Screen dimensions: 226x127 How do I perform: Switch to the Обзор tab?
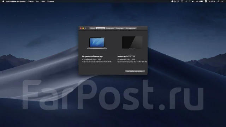click(93, 28)
